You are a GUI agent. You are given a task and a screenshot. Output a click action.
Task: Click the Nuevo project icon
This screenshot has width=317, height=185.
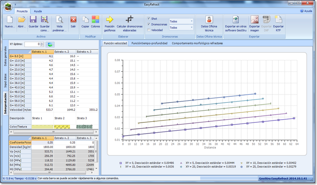pos(10,20)
